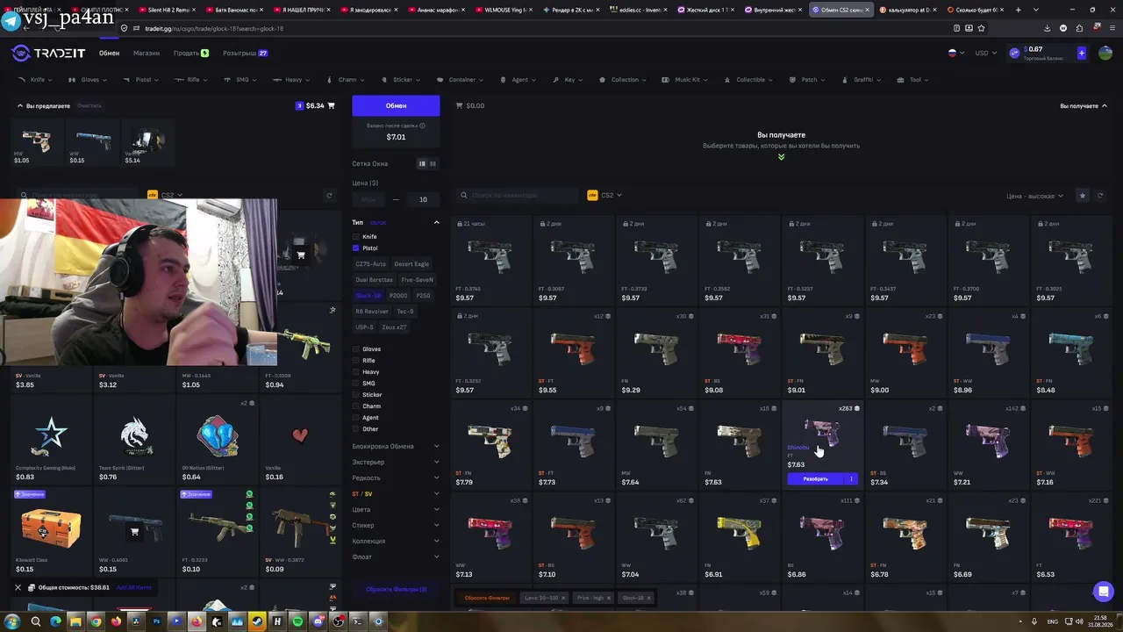Click the trade balance swap icon
1123x632 pixels.
[1015, 53]
